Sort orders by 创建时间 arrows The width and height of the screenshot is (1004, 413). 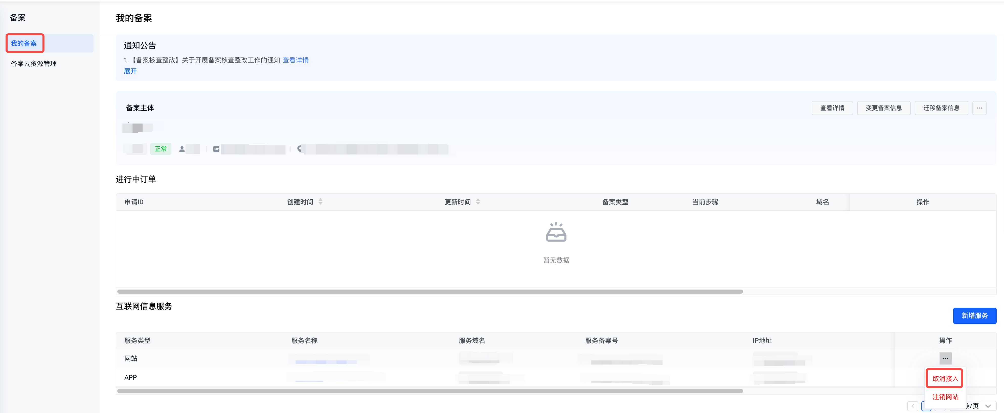tap(320, 202)
